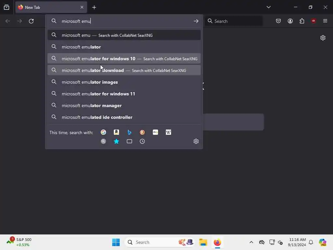Choose suggestion 'microsoft emulator for windows 10'
The width and height of the screenshot is (333, 250).
124,59
